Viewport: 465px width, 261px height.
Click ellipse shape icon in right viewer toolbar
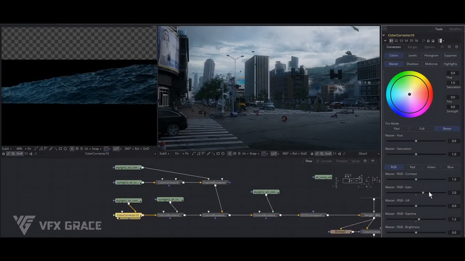(x=223, y=153)
